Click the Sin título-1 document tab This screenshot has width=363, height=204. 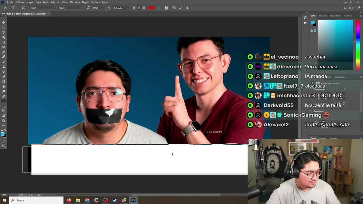24,14
